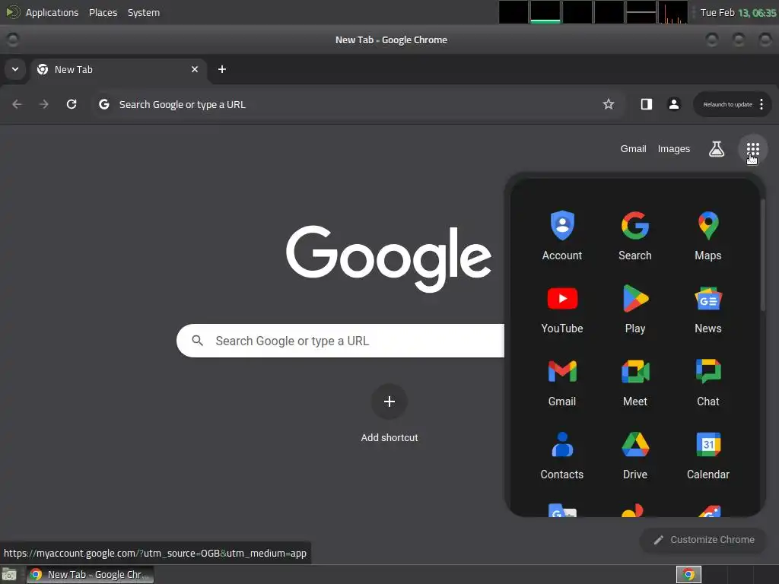
Task: Go forward to the next page
Action: [x=44, y=104]
